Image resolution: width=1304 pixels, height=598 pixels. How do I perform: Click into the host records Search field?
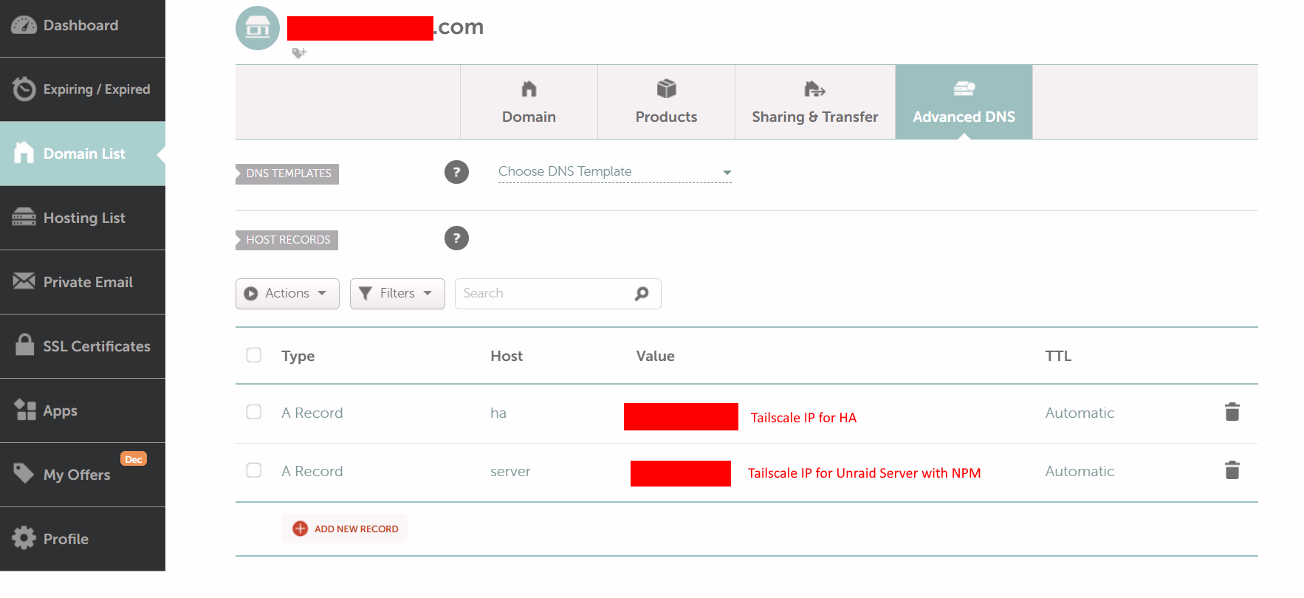pyautogui.click(x=543, y=294)
